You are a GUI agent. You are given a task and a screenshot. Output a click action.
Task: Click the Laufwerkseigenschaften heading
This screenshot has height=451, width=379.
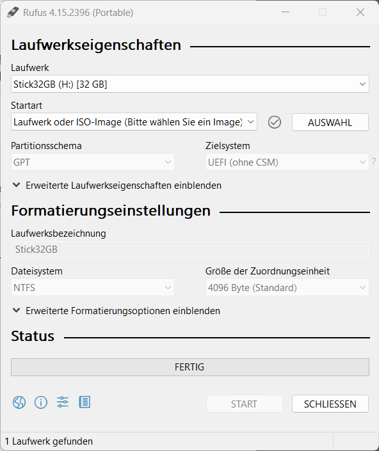96,45
